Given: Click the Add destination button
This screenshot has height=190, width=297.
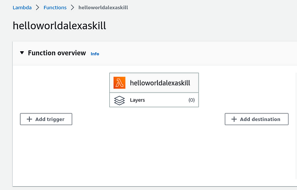Looking at the screenshot, I should pos(256,119).
